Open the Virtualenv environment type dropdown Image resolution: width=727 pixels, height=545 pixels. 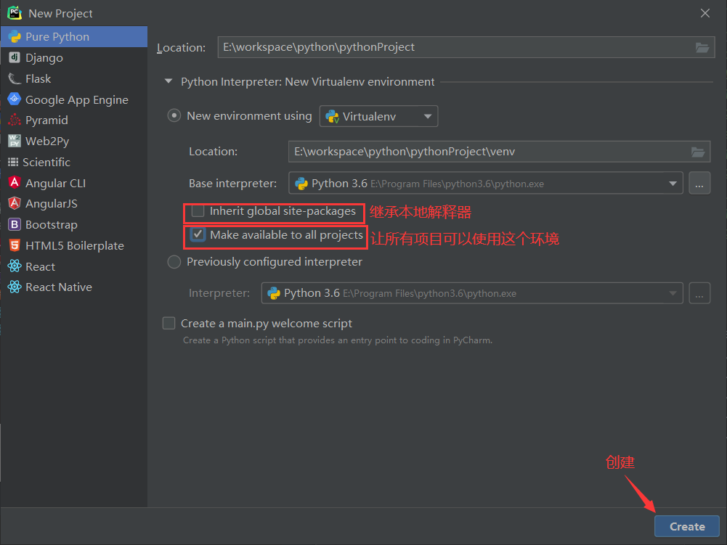[379, 116]
